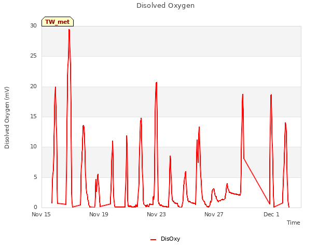
Task: Click the '10' y-axis tick label
Action: 33,146
